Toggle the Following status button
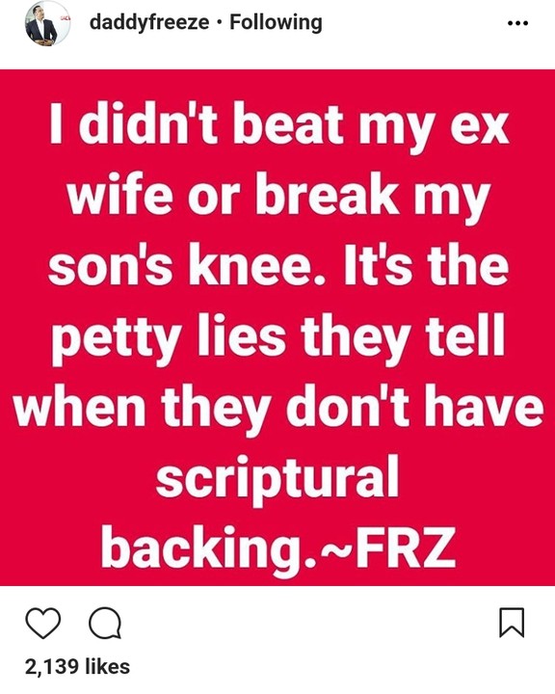The width and height of the screenshot is (555, 694). 276,22
